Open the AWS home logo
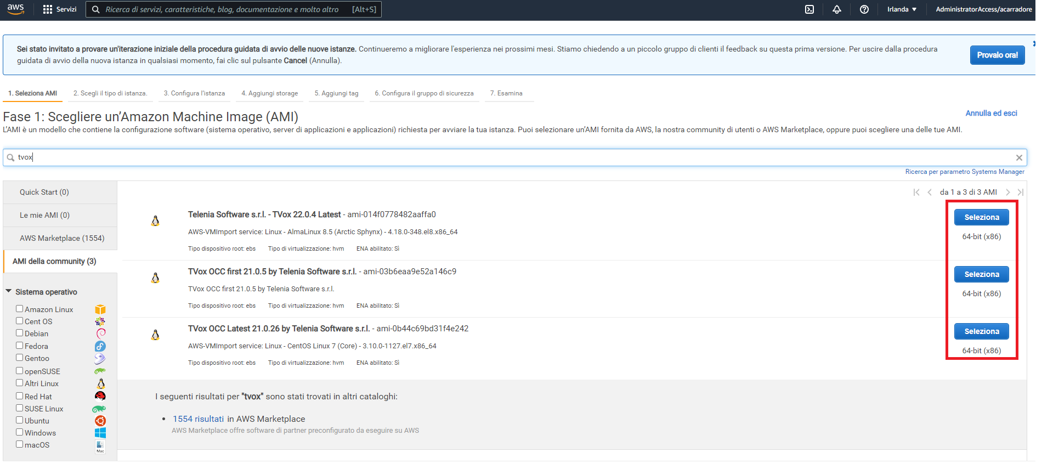This screenshot has height=469, width=1053. coord(16,9)
